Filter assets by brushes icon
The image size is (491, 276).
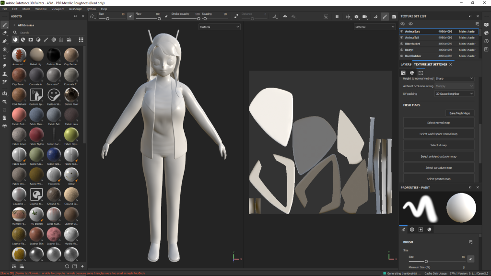coord(46,40)
